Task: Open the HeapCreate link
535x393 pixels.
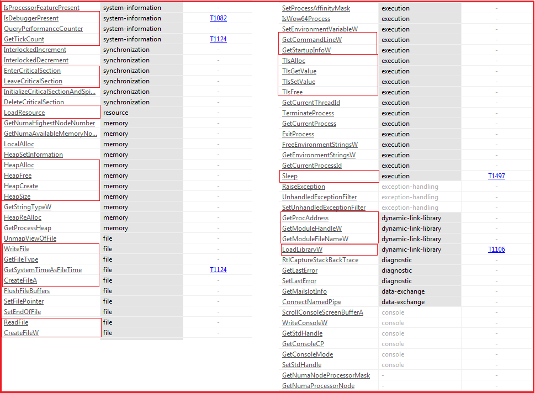Action: point(21,186)
